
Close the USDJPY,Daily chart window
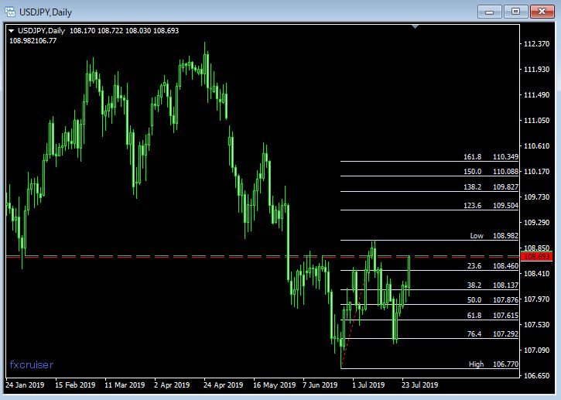542,12
